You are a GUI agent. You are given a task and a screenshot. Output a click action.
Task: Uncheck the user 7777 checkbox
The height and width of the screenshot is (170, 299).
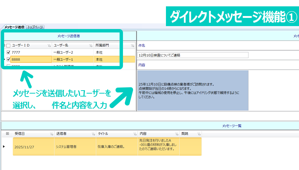coord(8,53)
